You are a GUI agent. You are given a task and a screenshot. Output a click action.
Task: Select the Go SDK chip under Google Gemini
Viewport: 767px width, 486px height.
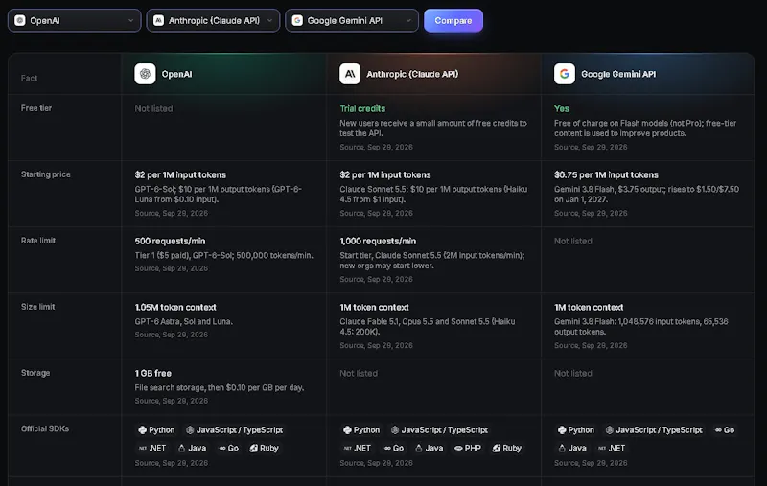[725, 430]
